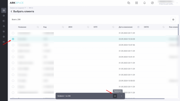Screen dimensions: 180x101
Task: Close the selection bar with X
Action: [121, 96]
